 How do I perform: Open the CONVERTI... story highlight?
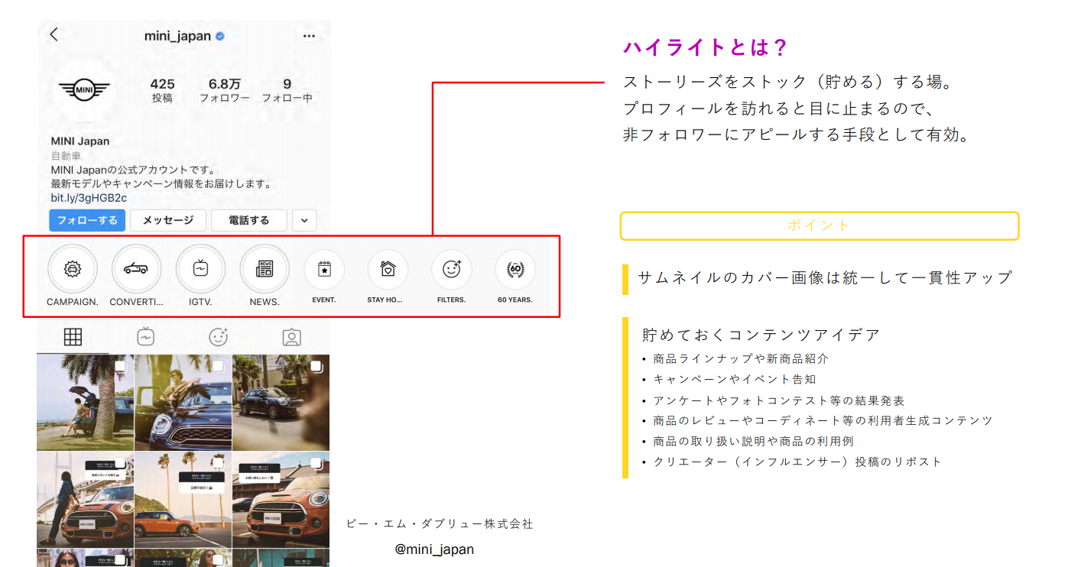point(136,270)
